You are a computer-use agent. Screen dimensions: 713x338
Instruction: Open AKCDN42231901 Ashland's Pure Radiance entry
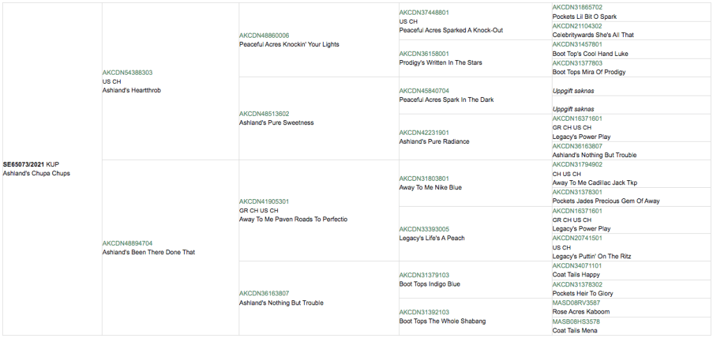[x=423, y=133]
